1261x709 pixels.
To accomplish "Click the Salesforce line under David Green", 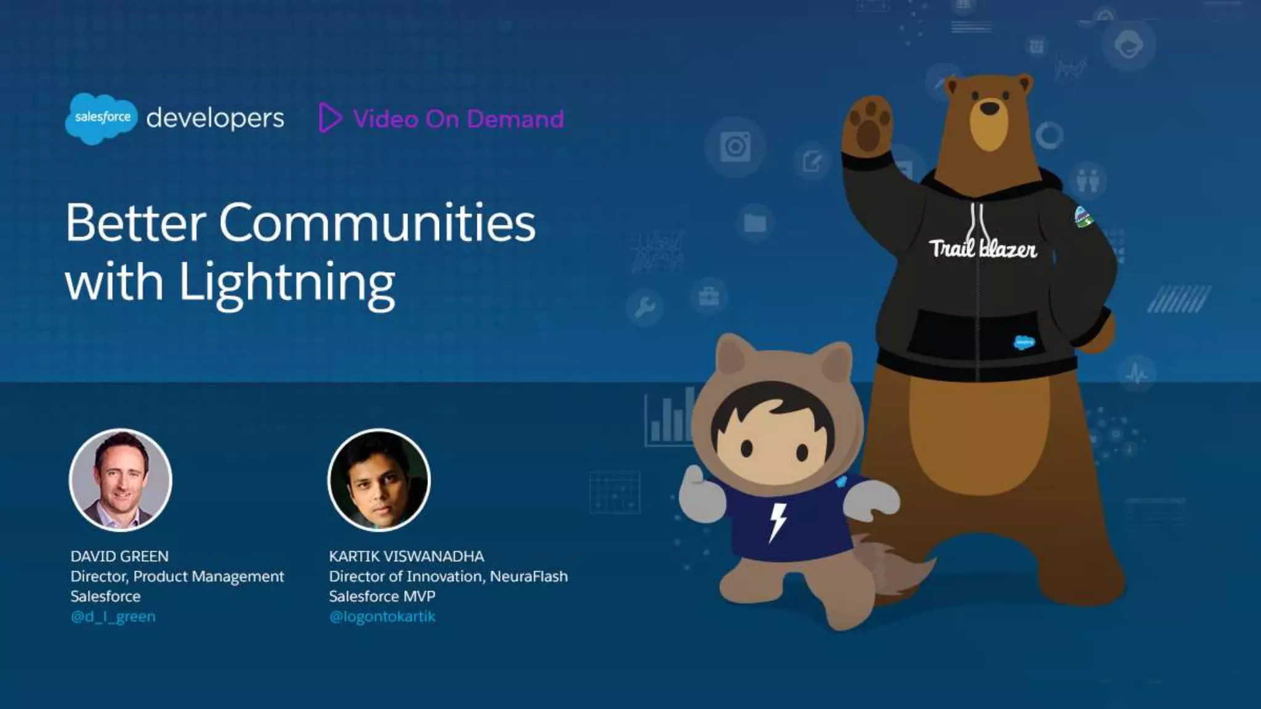I will click(105, 596).
